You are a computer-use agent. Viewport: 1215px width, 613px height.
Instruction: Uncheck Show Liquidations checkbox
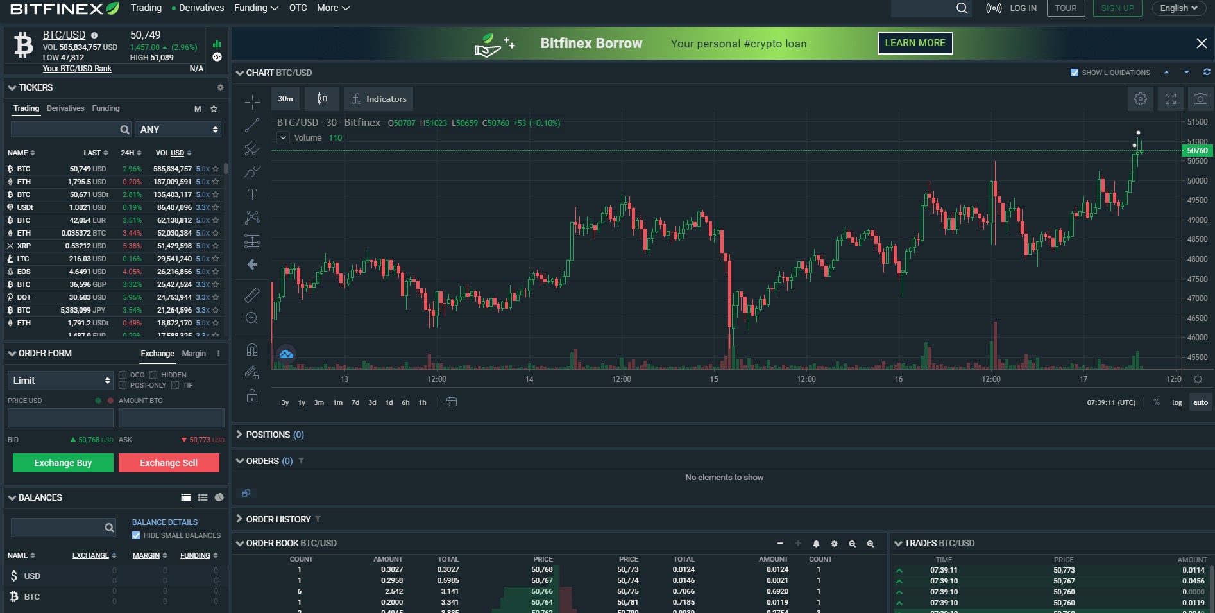(x=1075, y=73)
